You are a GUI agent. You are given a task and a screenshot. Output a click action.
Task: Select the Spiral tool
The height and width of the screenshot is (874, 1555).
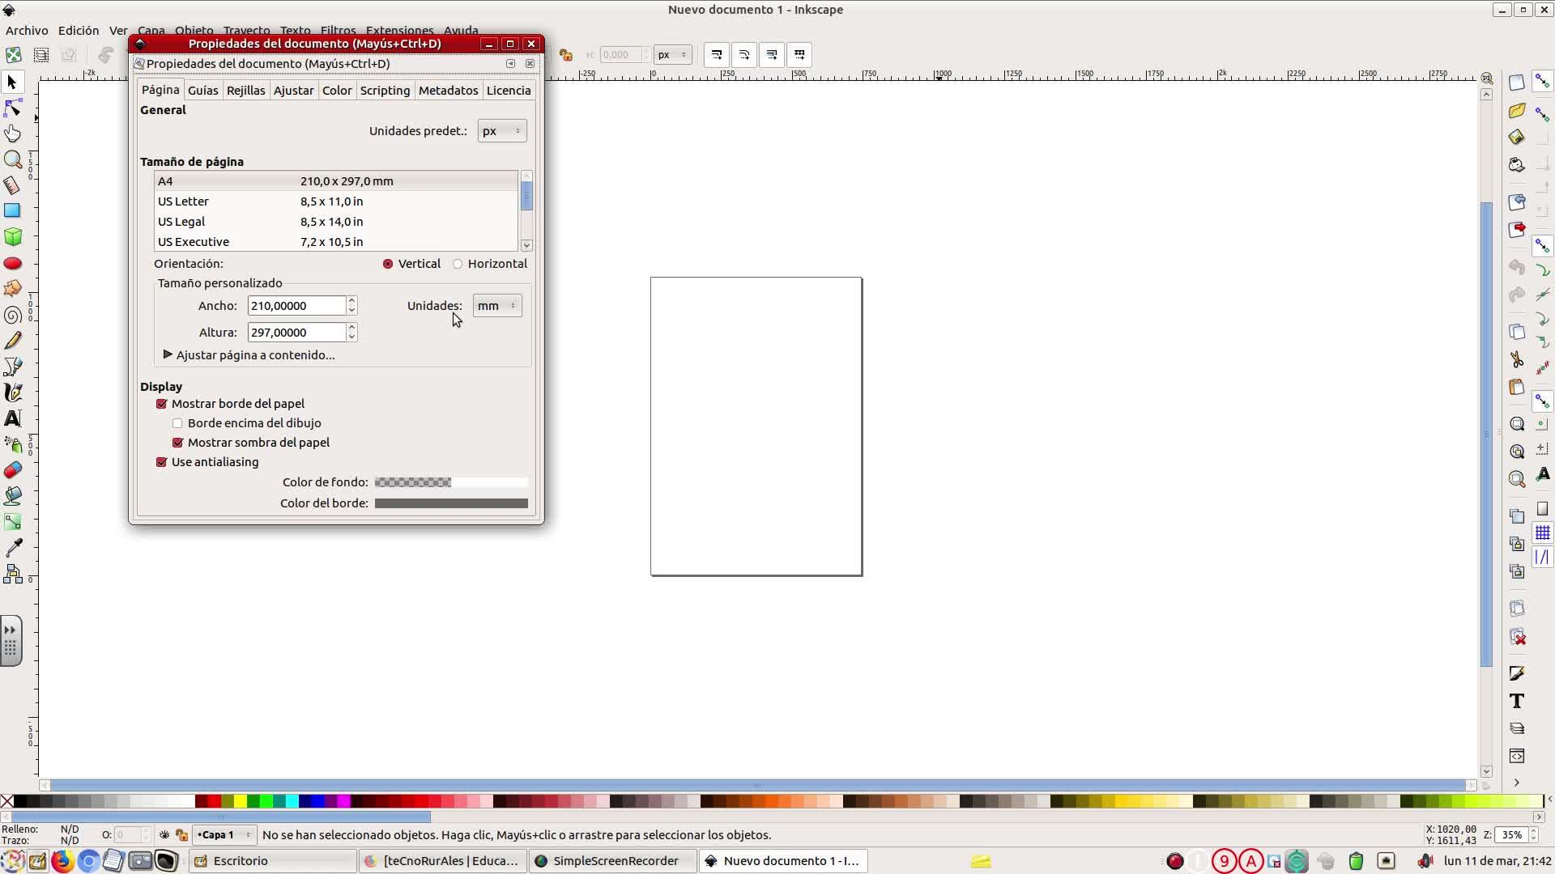coord(13,315)
